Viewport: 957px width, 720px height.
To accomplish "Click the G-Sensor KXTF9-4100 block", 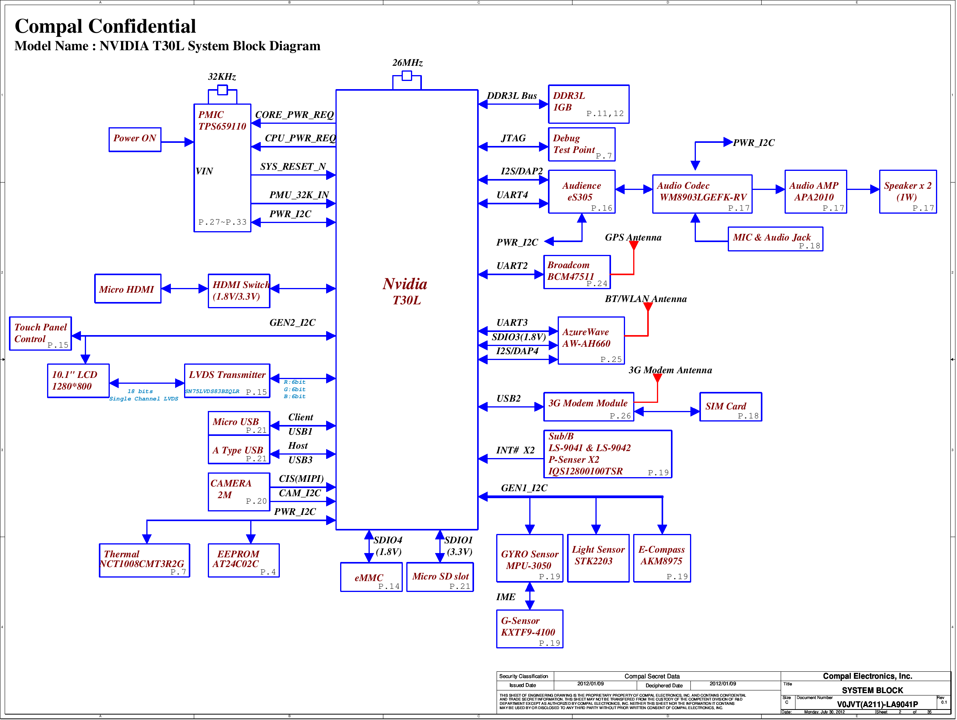I will pyautogui.click(x=530, y=629).
